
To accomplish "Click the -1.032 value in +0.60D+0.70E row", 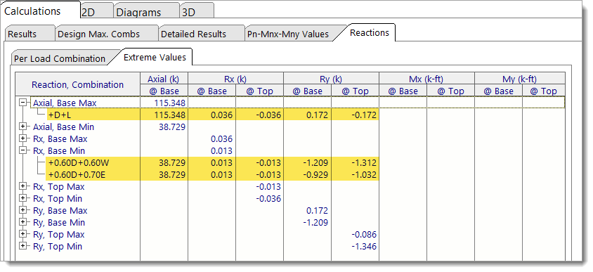I will 363,175.
